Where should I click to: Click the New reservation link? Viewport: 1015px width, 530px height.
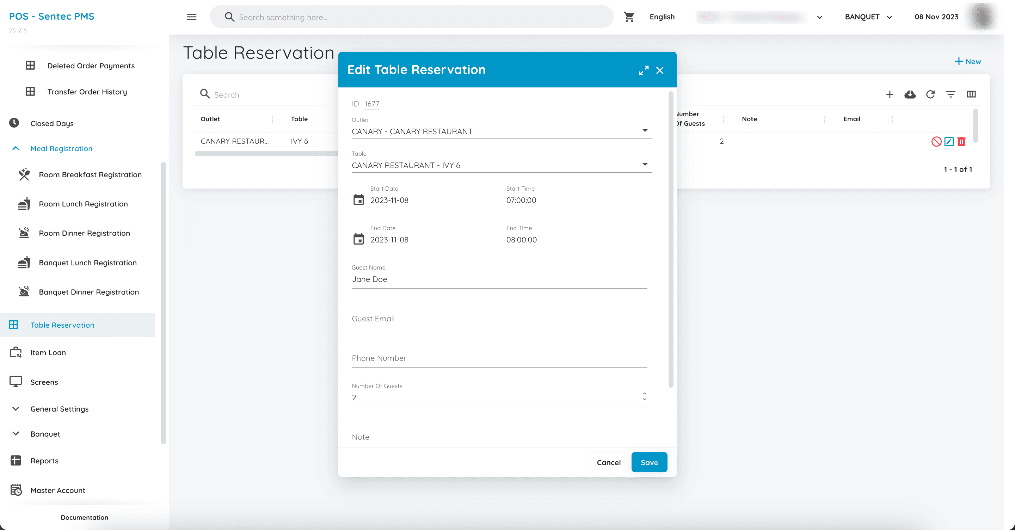click(967, 61)
